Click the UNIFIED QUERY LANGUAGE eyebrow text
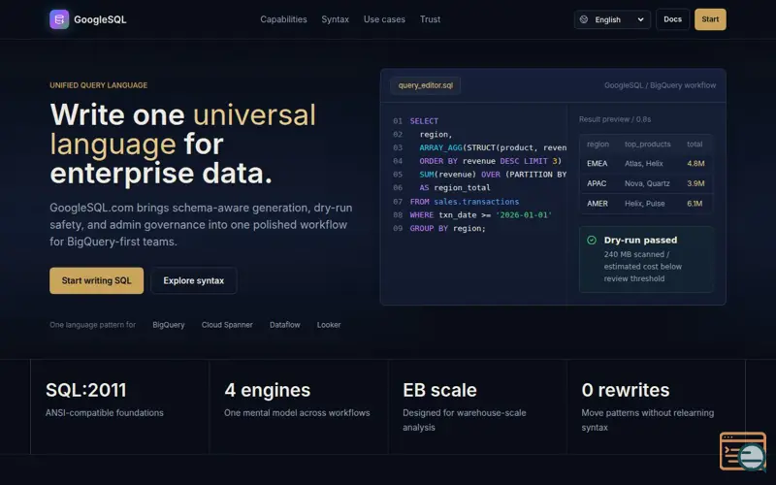Screen dimensions: 776x485 coord(99,85)
